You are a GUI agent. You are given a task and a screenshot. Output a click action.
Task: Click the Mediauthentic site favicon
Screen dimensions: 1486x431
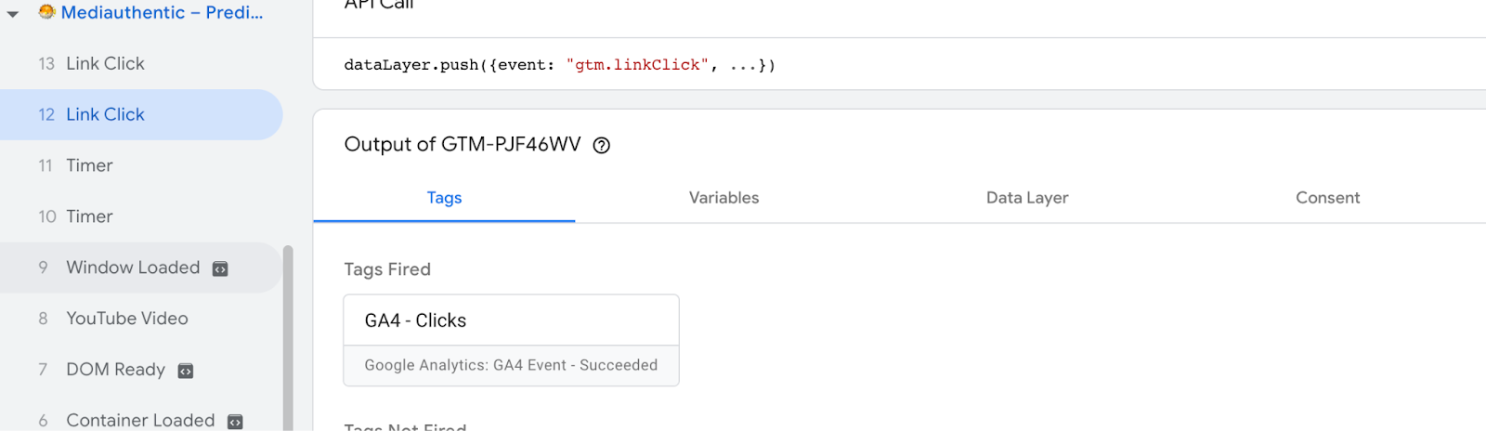tap(46, 12)
